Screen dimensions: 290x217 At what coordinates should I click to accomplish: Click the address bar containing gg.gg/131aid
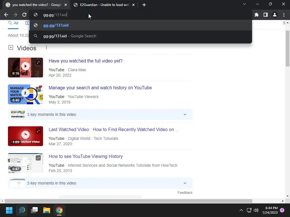click(140, 15)
